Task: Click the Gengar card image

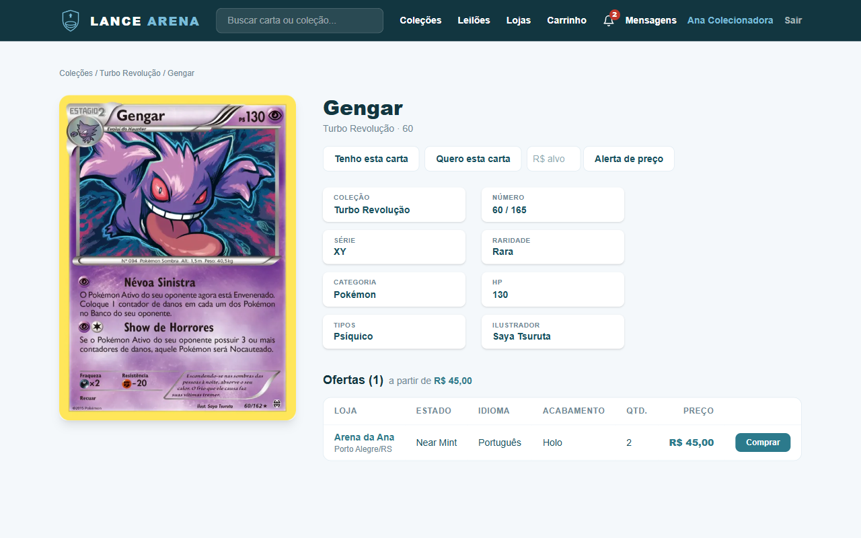Action: click(x=178, y=258)
